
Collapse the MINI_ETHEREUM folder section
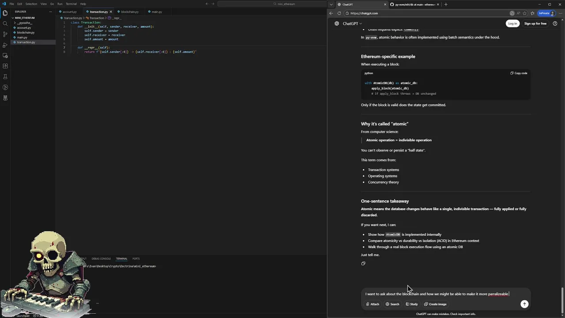click(25, 18)
